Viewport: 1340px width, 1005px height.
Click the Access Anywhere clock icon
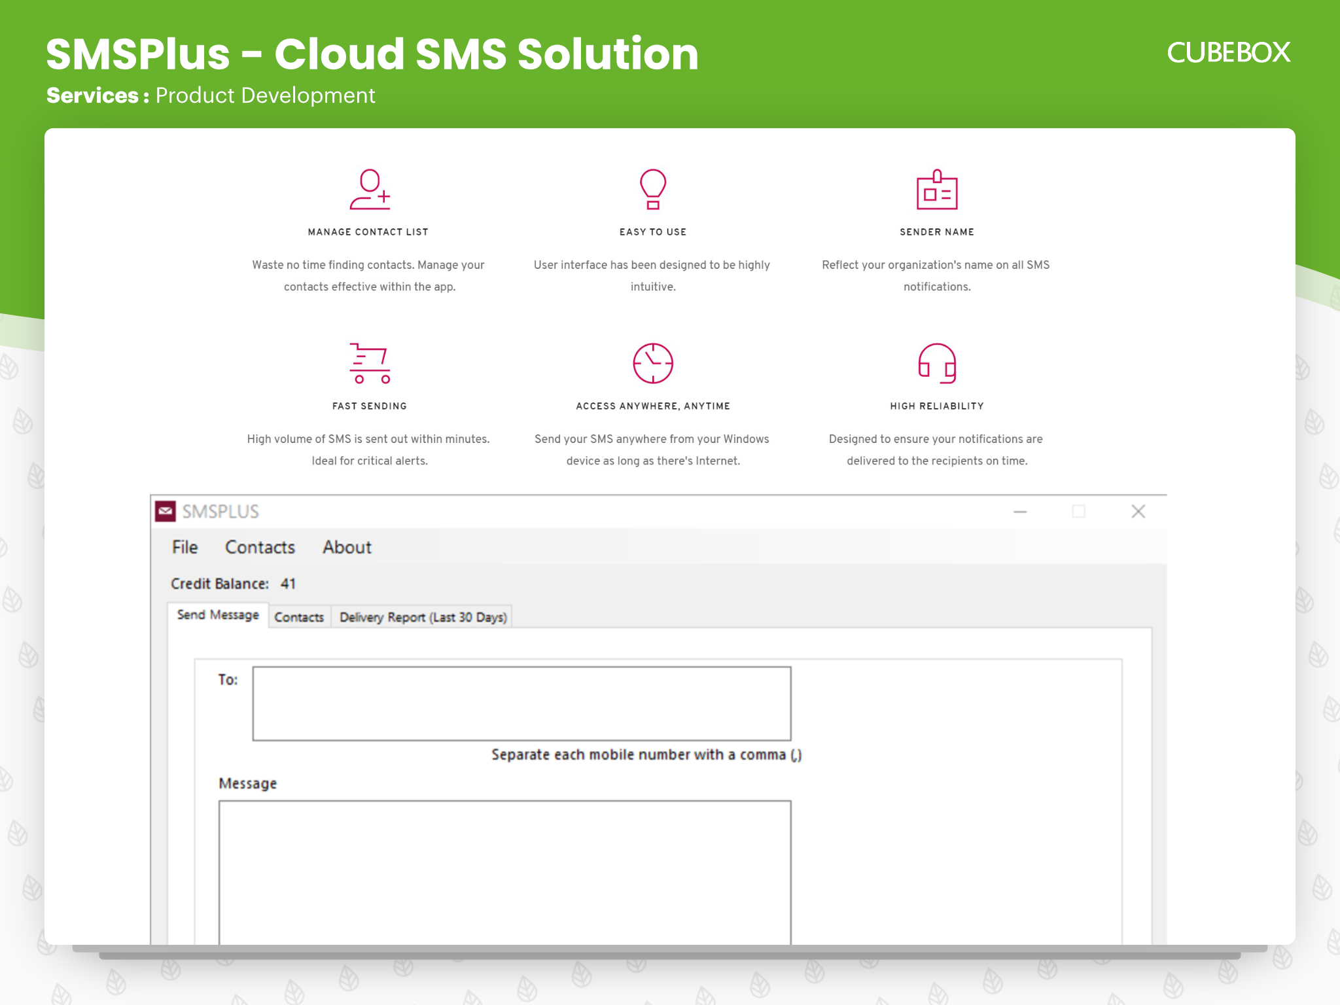pos(653,363)
